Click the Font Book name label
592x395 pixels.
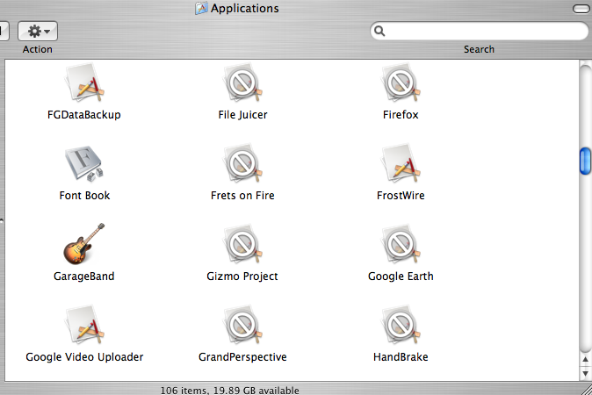pos(84,196)
